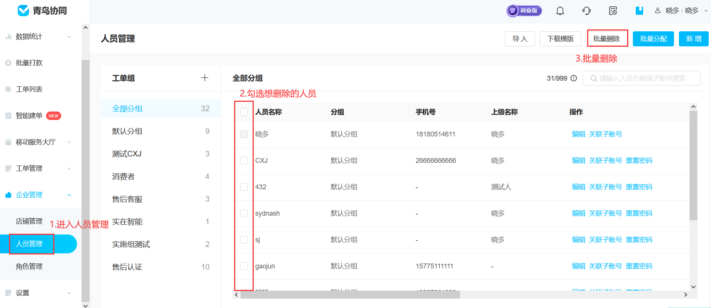Open 智能建单 in the sidebar
The height and width of the screenshot is (308, 711).
(29, 116)
